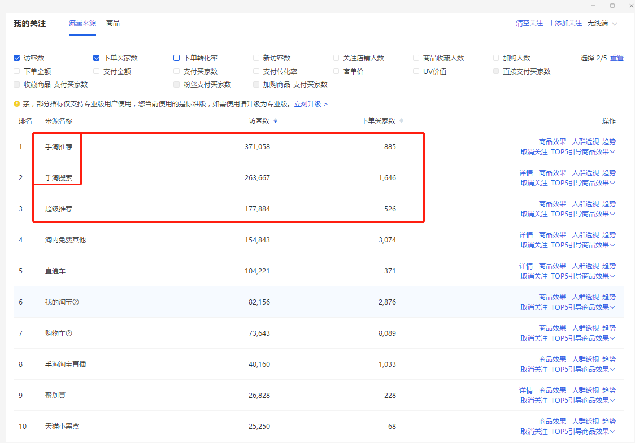
Task: Select the 流量来源 tab
Action: pyautogui.click(x=82, y=23)
